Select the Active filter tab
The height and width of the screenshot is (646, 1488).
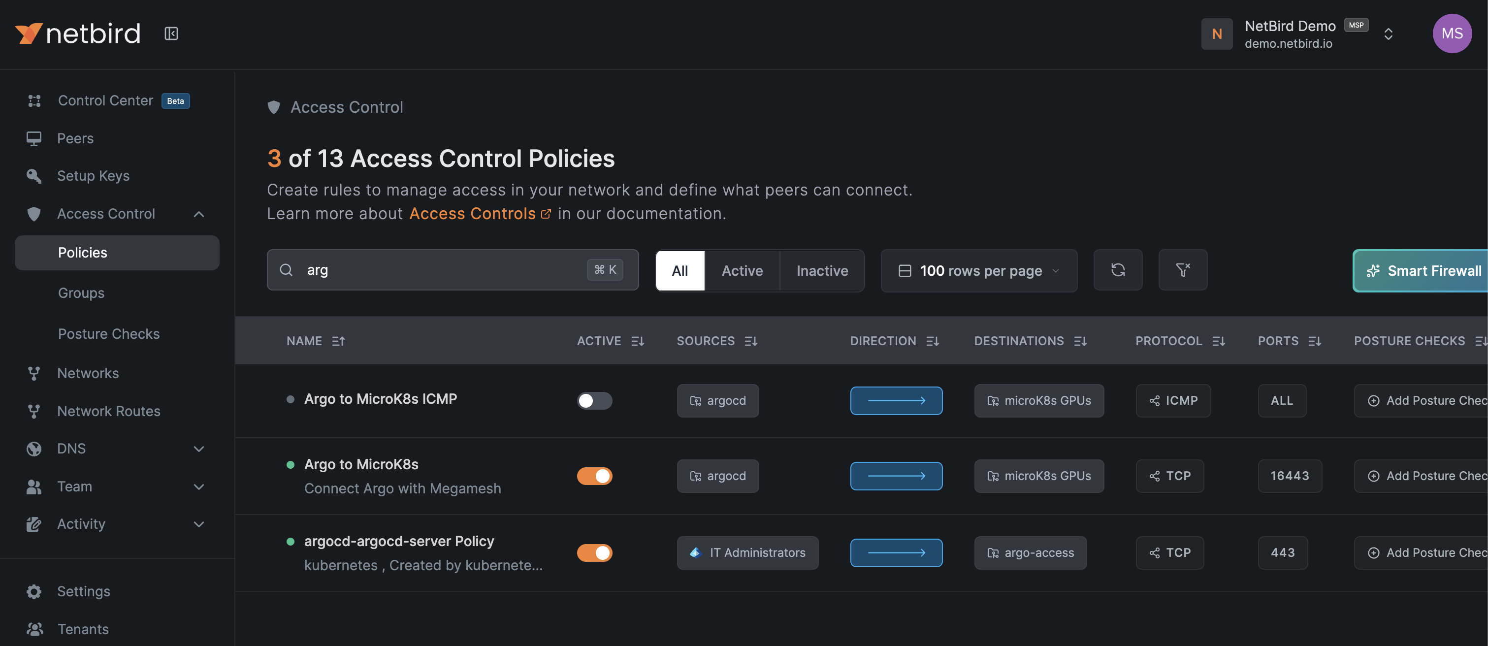741,270
